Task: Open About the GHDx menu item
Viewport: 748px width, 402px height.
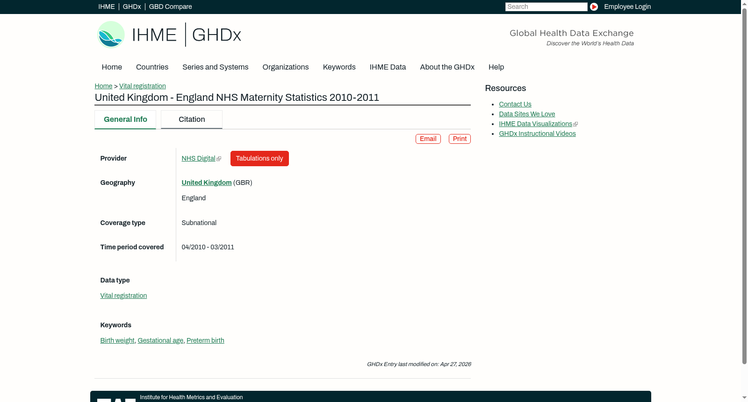Action: coord(447,67)
